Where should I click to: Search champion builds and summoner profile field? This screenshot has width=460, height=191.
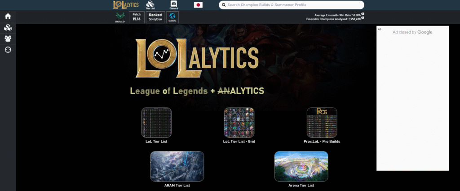point(291,5)
